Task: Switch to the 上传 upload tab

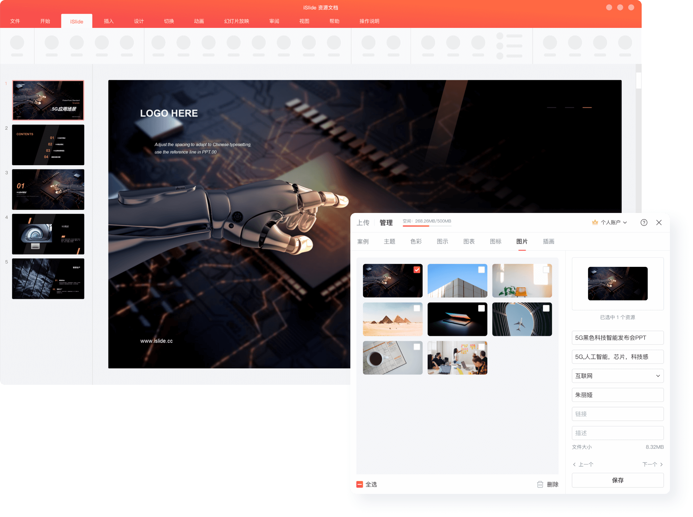Action: (x=363, y=223)
